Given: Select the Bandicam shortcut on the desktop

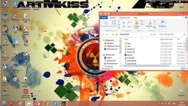Looking at the screenshot, I should (x=5, y=93).
